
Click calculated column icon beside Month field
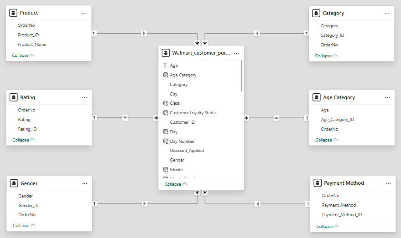[166, 170]
